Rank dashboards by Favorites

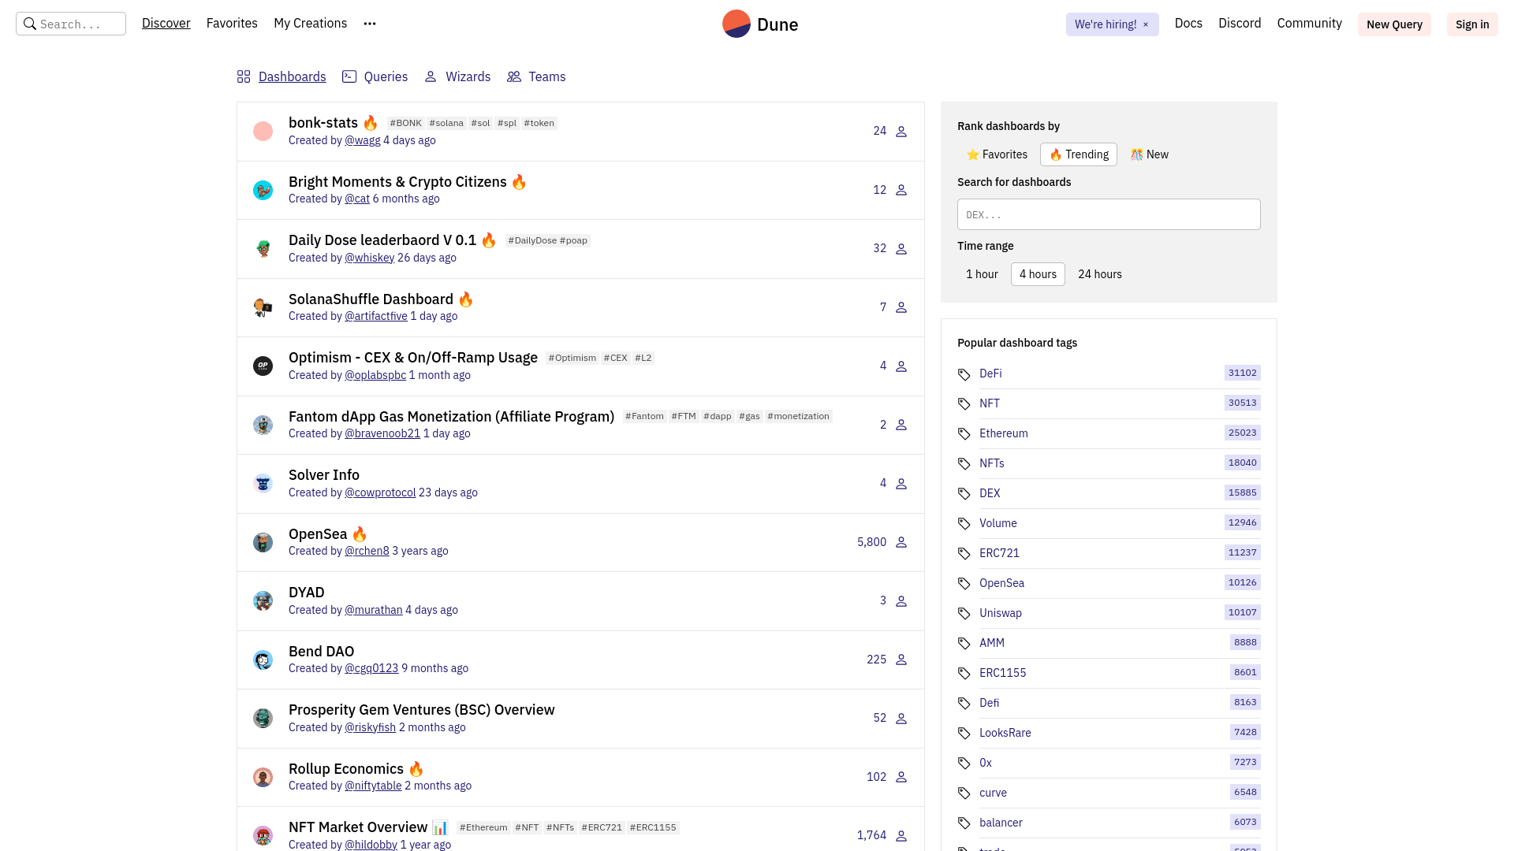tap(997, 154)
